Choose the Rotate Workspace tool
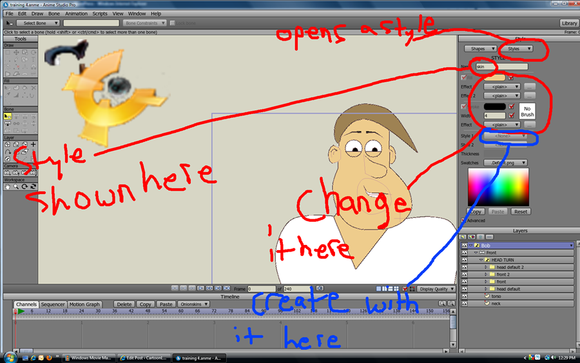 pyautogui.click(x=24, y=187)
